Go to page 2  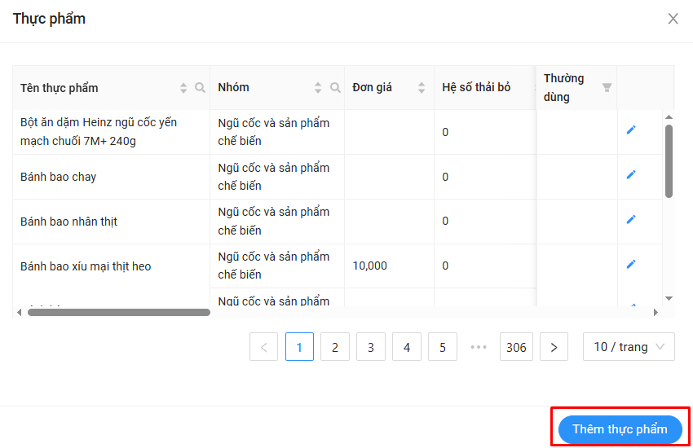[x=335, y=347]
